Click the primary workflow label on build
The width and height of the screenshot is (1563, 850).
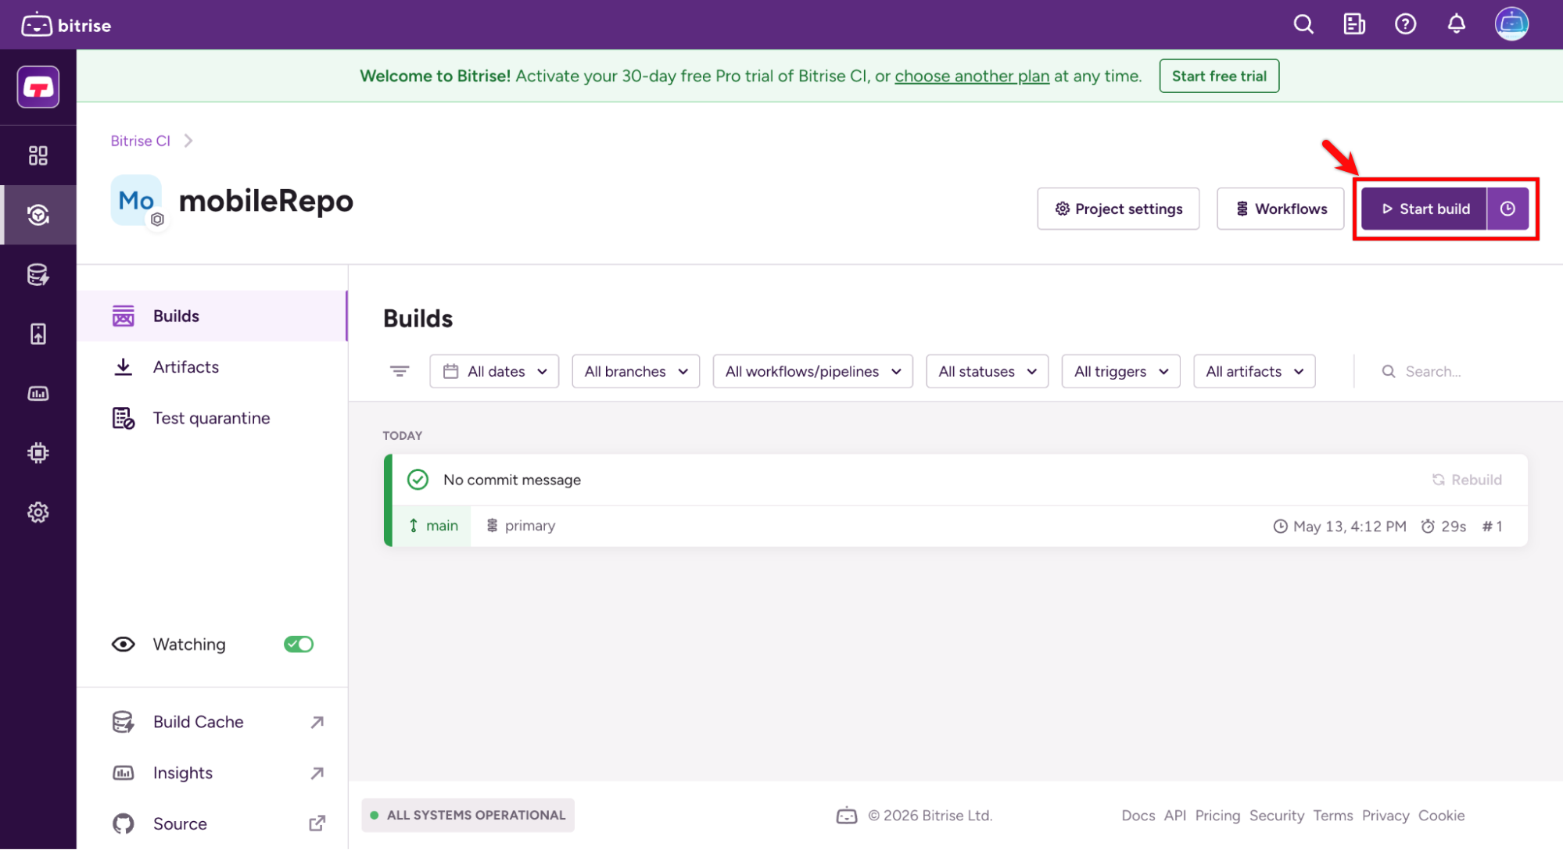[x=521, y=526]
